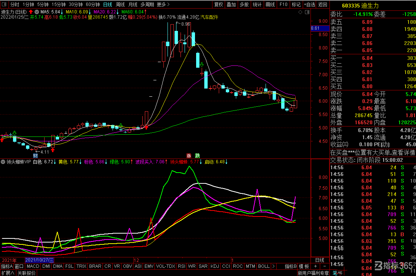Open the 指标A indicator menu
The width and height of the screenshot is (416, 276).
(x=7, y=266)
